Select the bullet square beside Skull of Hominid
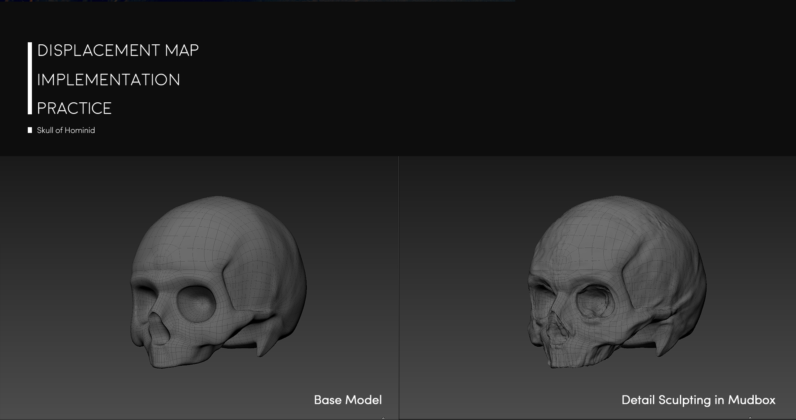 (x=29, y=130)
